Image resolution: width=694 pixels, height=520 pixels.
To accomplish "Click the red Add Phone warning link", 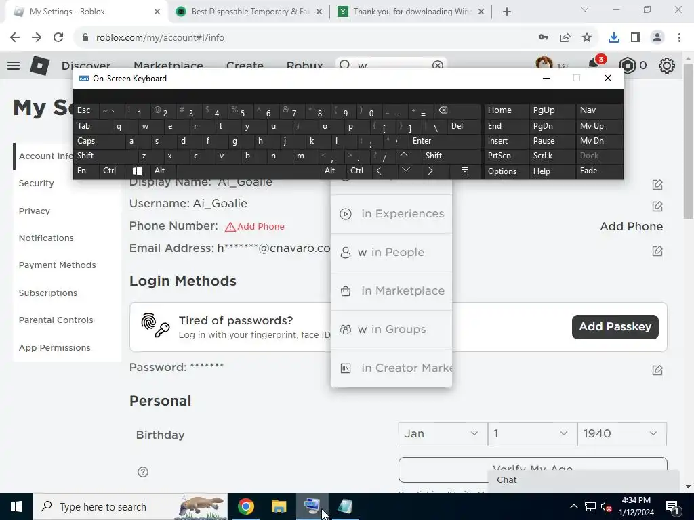I will [255, 227].
